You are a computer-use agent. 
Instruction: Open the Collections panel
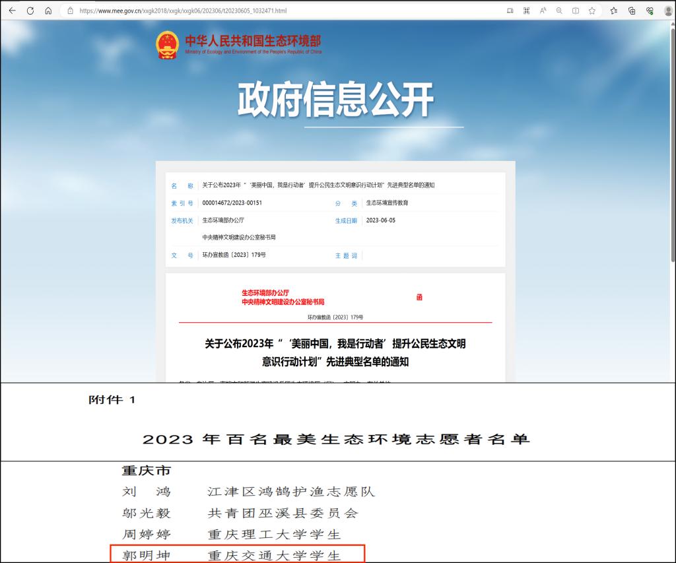pos(632,11)
